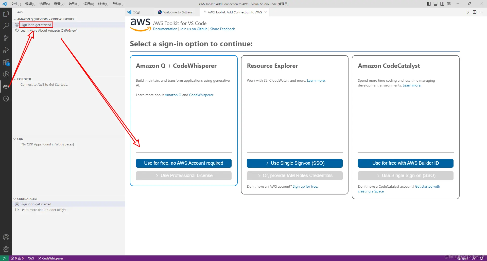This screenshot has width=487, height=261.
Task: Expand CodeCatalyst Use Single Sign-on (SSO) option
Action: 406,176
